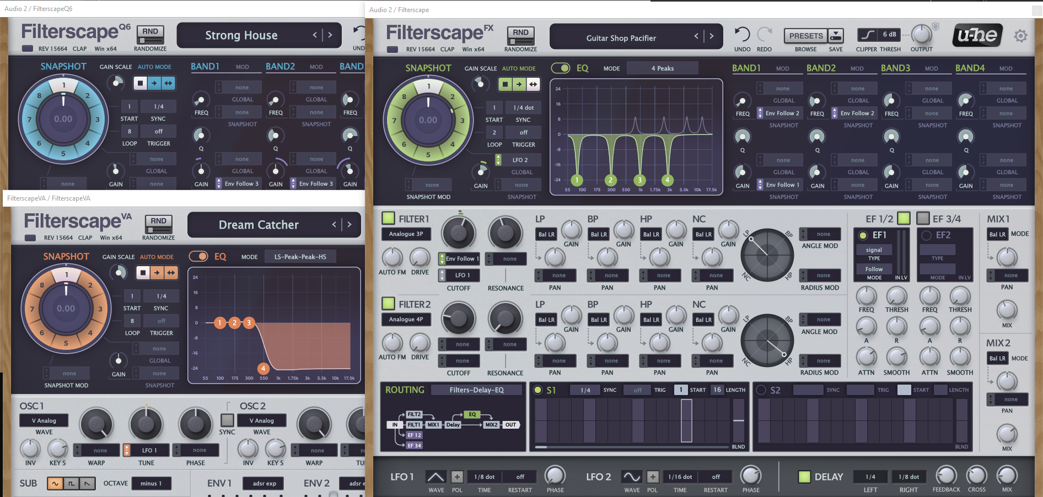The height and width of the screenshot is (497, 1043).
Task: Click RND randomize button in Filterscape FX
Action: 520,36
